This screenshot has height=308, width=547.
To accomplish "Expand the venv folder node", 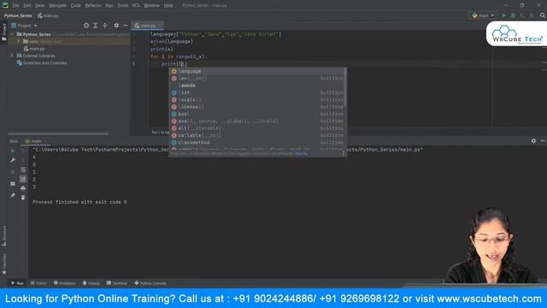I will click(x=19, y=41).
